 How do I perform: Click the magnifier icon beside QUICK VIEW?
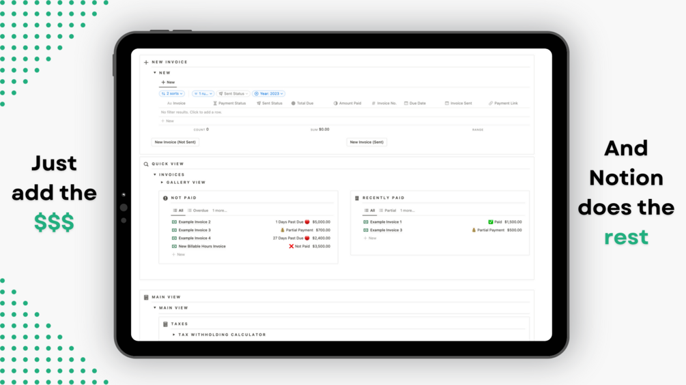tap(146, 164)
